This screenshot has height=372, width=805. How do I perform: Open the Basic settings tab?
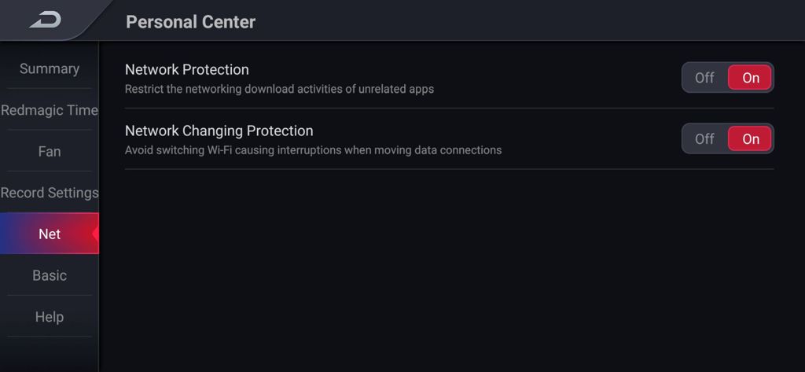tap(50, 275)
